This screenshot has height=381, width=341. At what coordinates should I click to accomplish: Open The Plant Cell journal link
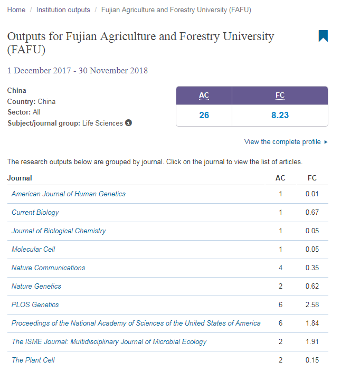pyautogui.click(x=33, y=360)
